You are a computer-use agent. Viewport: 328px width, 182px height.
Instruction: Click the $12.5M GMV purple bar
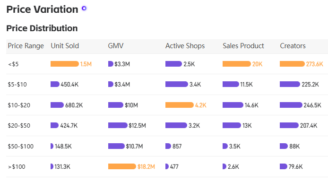[x=118, y=125]
